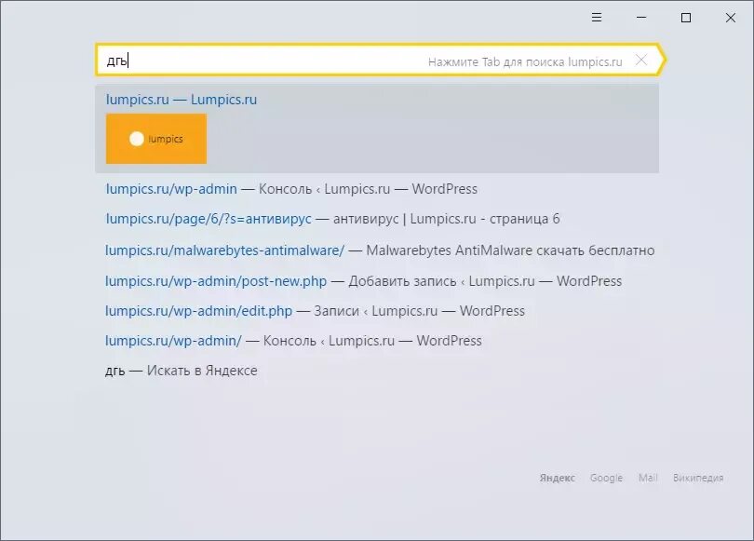Switch search engine to Яндекс
Image resolution: width=754 pixels, height=541 pixels.
[558, 478]
